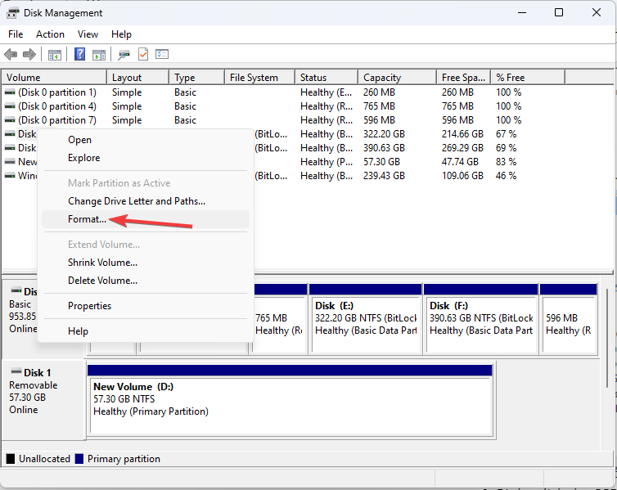Sort by the % Free column header
This screenshot has width=617, height=490.
[528, 78]
